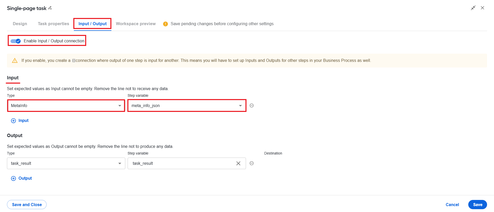
Task: Open the meta_info_json step variable dropdown
Action: [187, 105]
